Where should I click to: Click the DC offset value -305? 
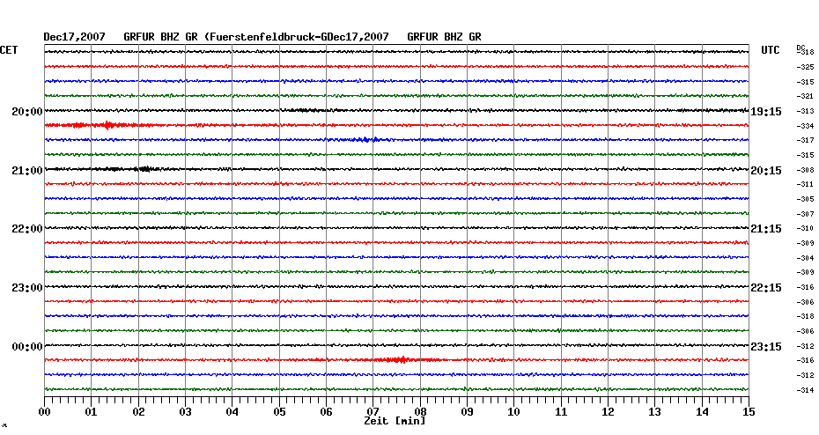[805, 200]
